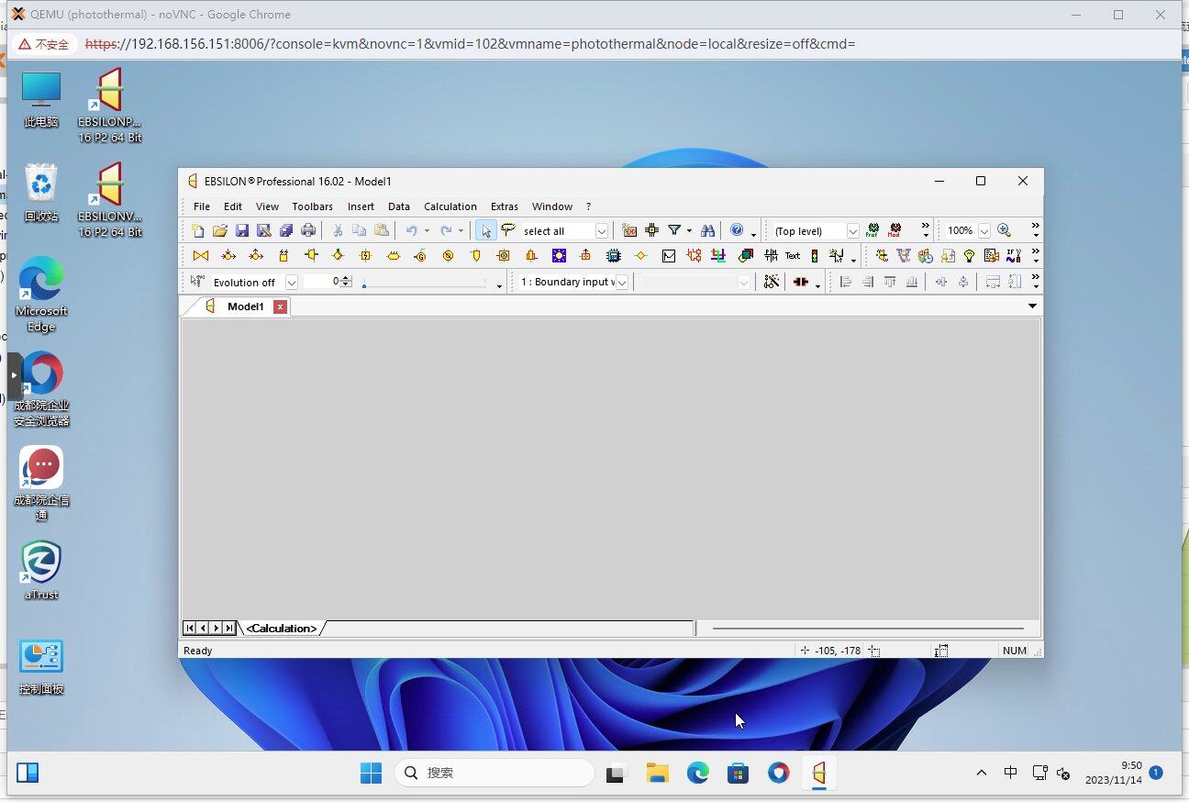The image size is (1189, 802).
Task: Insert a valve with the bowtie component icon
Action: (x=201, y=256)
